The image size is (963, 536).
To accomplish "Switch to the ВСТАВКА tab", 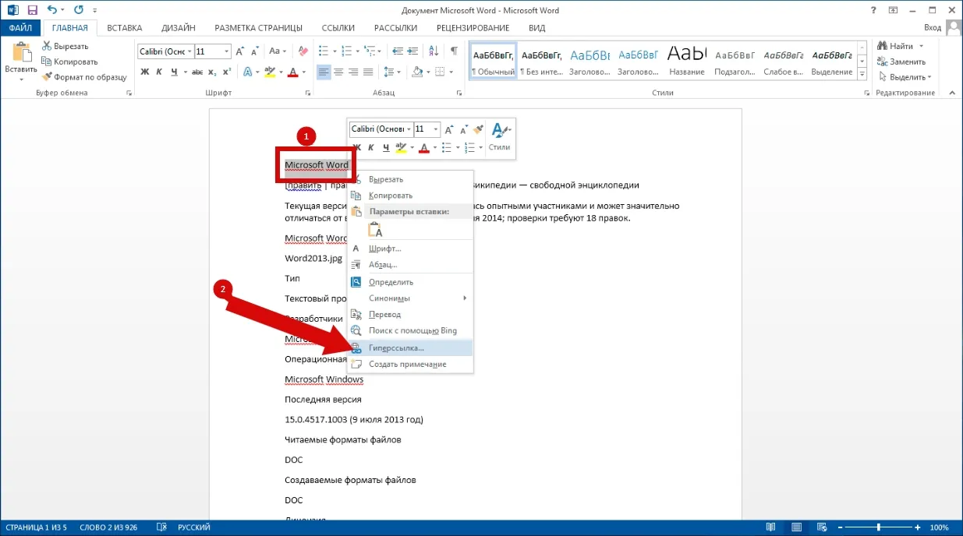I will click(125, 28).
